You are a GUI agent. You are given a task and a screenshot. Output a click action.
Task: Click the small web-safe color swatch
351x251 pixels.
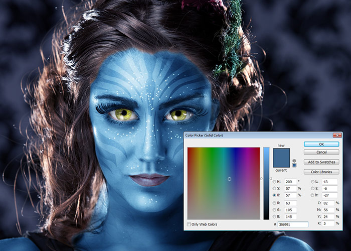click(x=294, y=165)
